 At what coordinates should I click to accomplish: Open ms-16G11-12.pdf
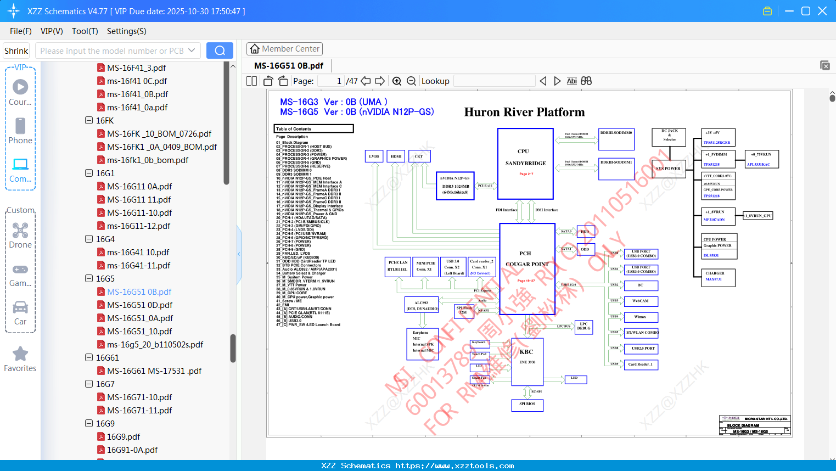pos(138,226)
